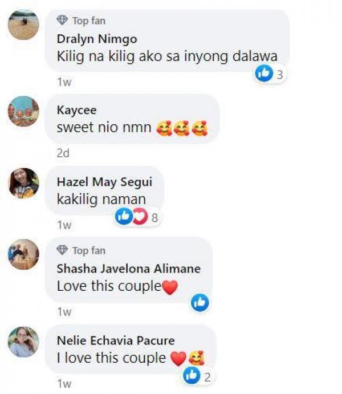
Task: Open Dralyn Nimgo's profile picture
Action: pyautogui.click(x=23, y=25)
